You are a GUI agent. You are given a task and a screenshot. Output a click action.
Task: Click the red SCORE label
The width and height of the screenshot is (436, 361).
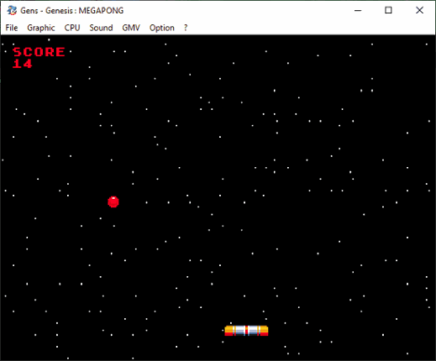coord(39,52)
